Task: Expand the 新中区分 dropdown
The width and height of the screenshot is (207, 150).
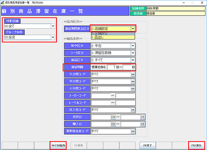Action: click(x=133, y=46)
